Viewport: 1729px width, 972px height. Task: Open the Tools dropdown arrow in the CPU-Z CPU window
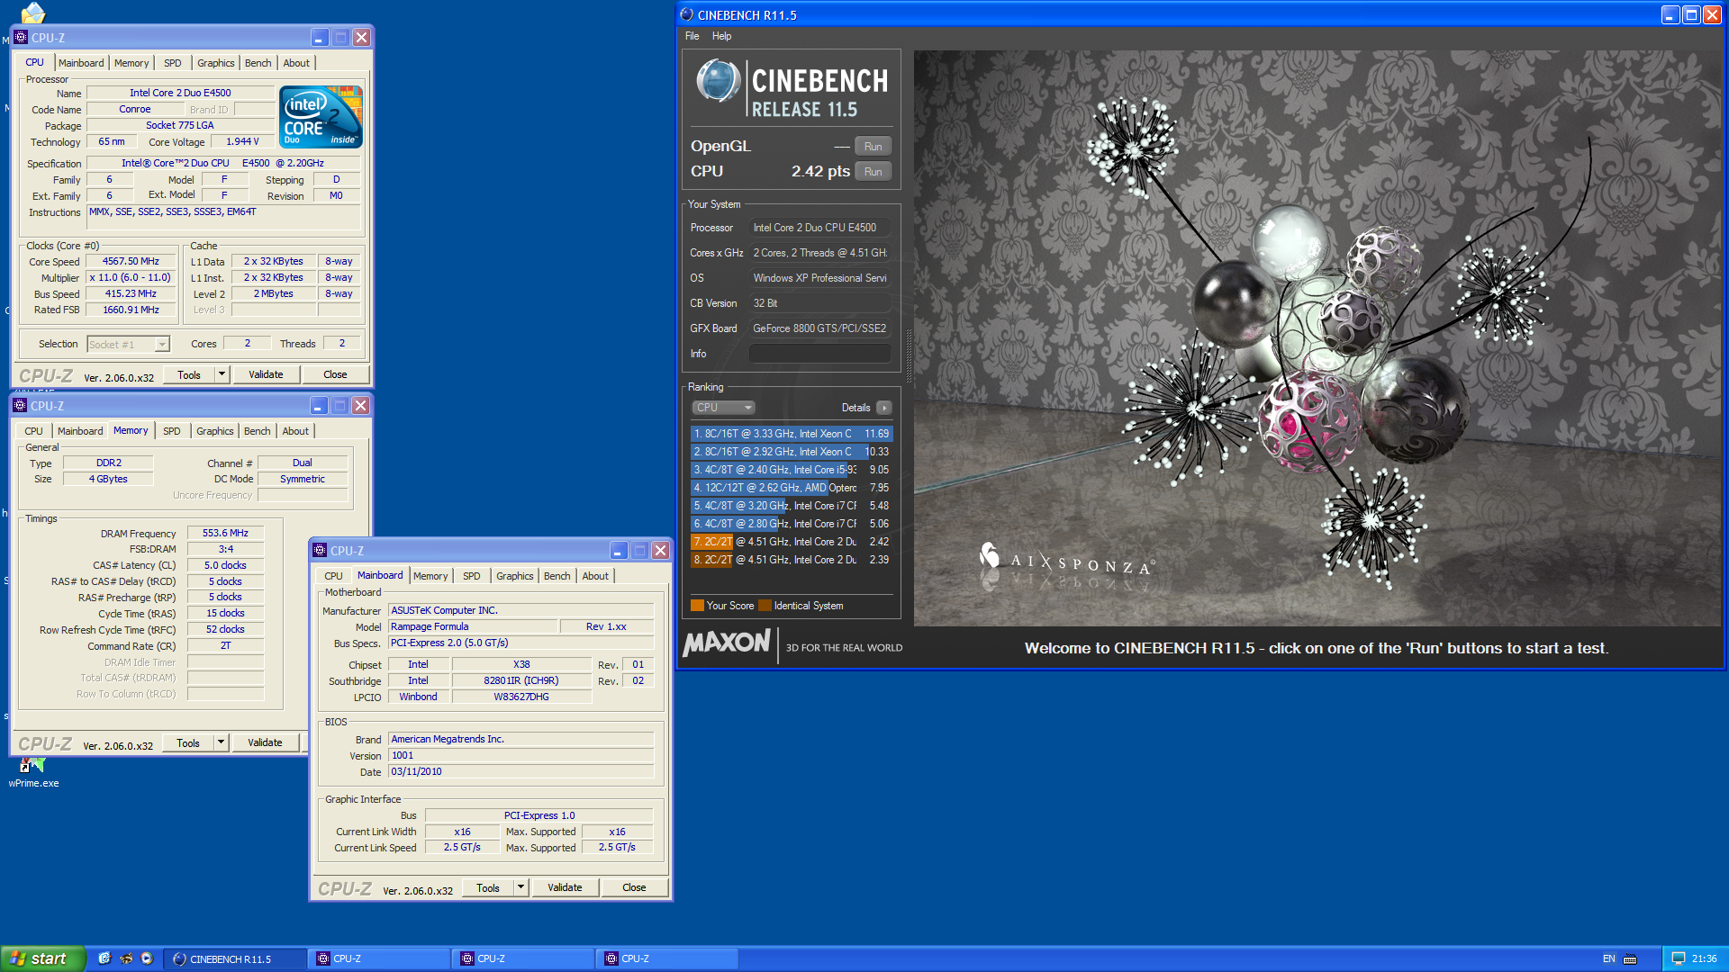tap(222, 374)
